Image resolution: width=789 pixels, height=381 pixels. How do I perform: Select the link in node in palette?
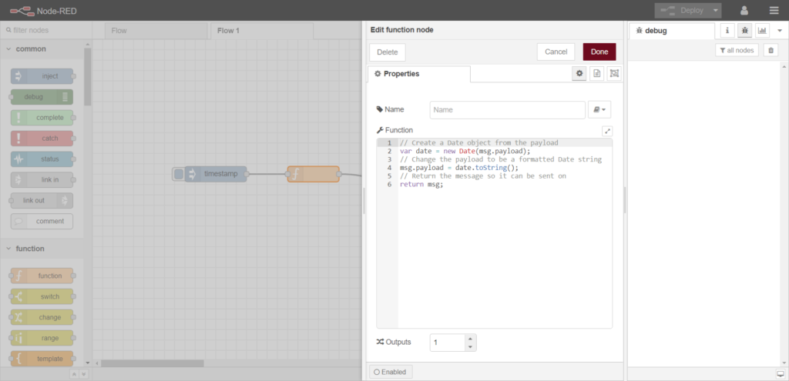42,180
